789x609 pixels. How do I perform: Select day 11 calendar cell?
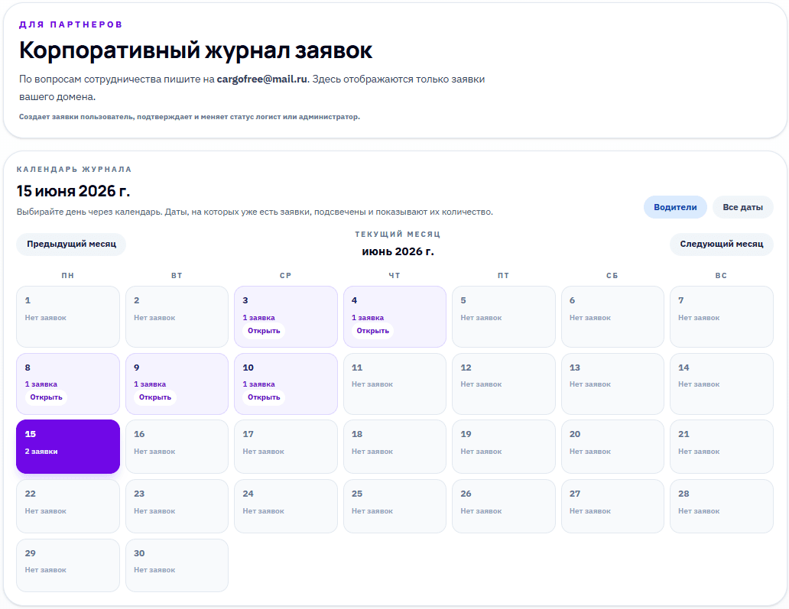(x=394, y=384)
